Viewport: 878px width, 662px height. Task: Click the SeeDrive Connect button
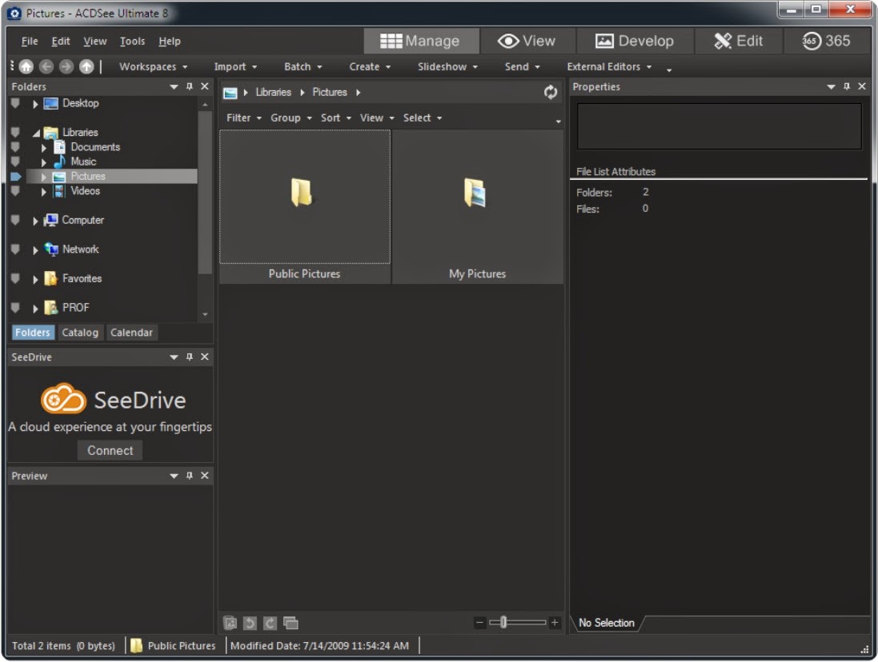(x=110, y=450)
